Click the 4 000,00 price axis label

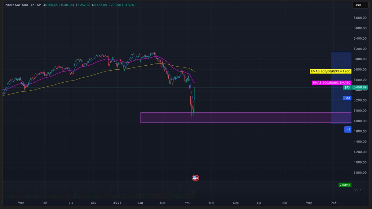pyautogui.click(x=360, y=162)
